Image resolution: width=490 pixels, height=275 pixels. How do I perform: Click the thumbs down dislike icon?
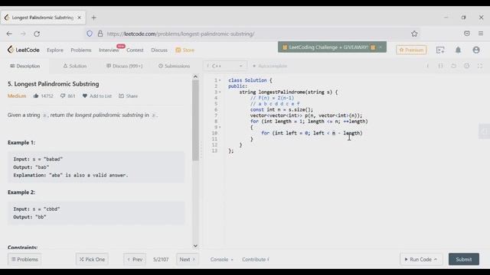tap(63, 96)
